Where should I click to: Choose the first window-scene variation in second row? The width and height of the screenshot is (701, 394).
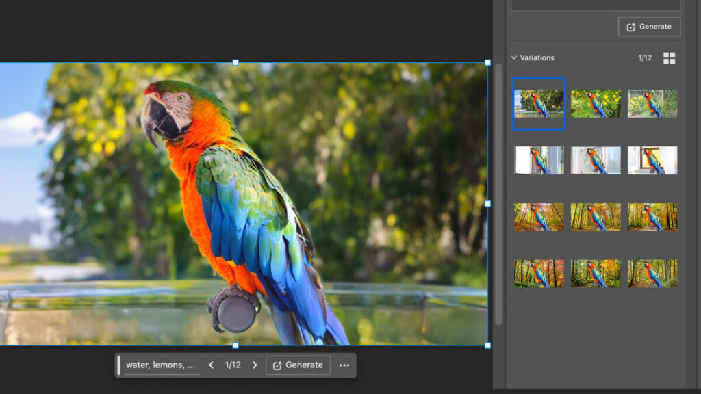pos(539,160)
